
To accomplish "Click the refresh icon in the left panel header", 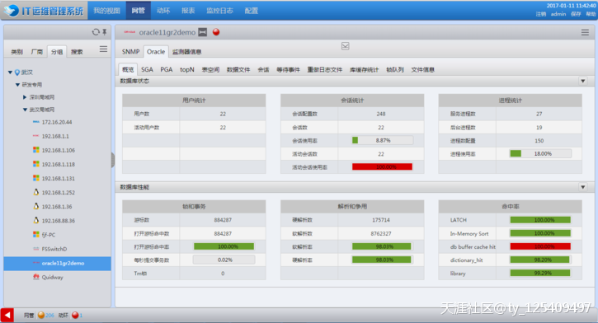I will 96,32.
